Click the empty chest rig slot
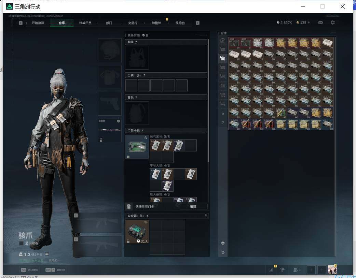This screenshot has height=278, width=356. pos(137,58)
